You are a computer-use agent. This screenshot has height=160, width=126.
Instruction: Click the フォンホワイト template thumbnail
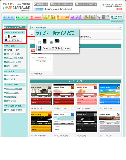pyautogui.click(x=110, y=122)
